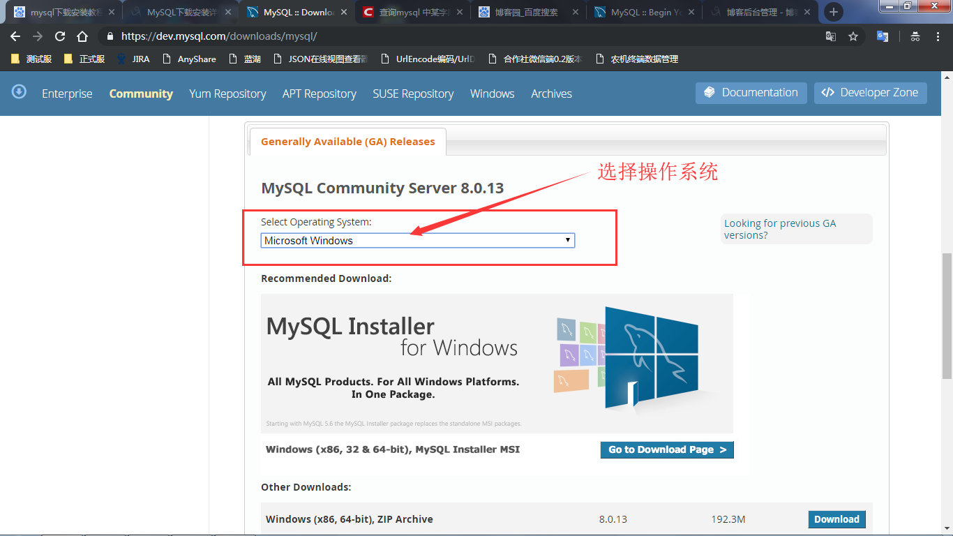Open the Yum Repository page
The height and width of the screenshot is (536, 953).
click(x=227, y=94)
